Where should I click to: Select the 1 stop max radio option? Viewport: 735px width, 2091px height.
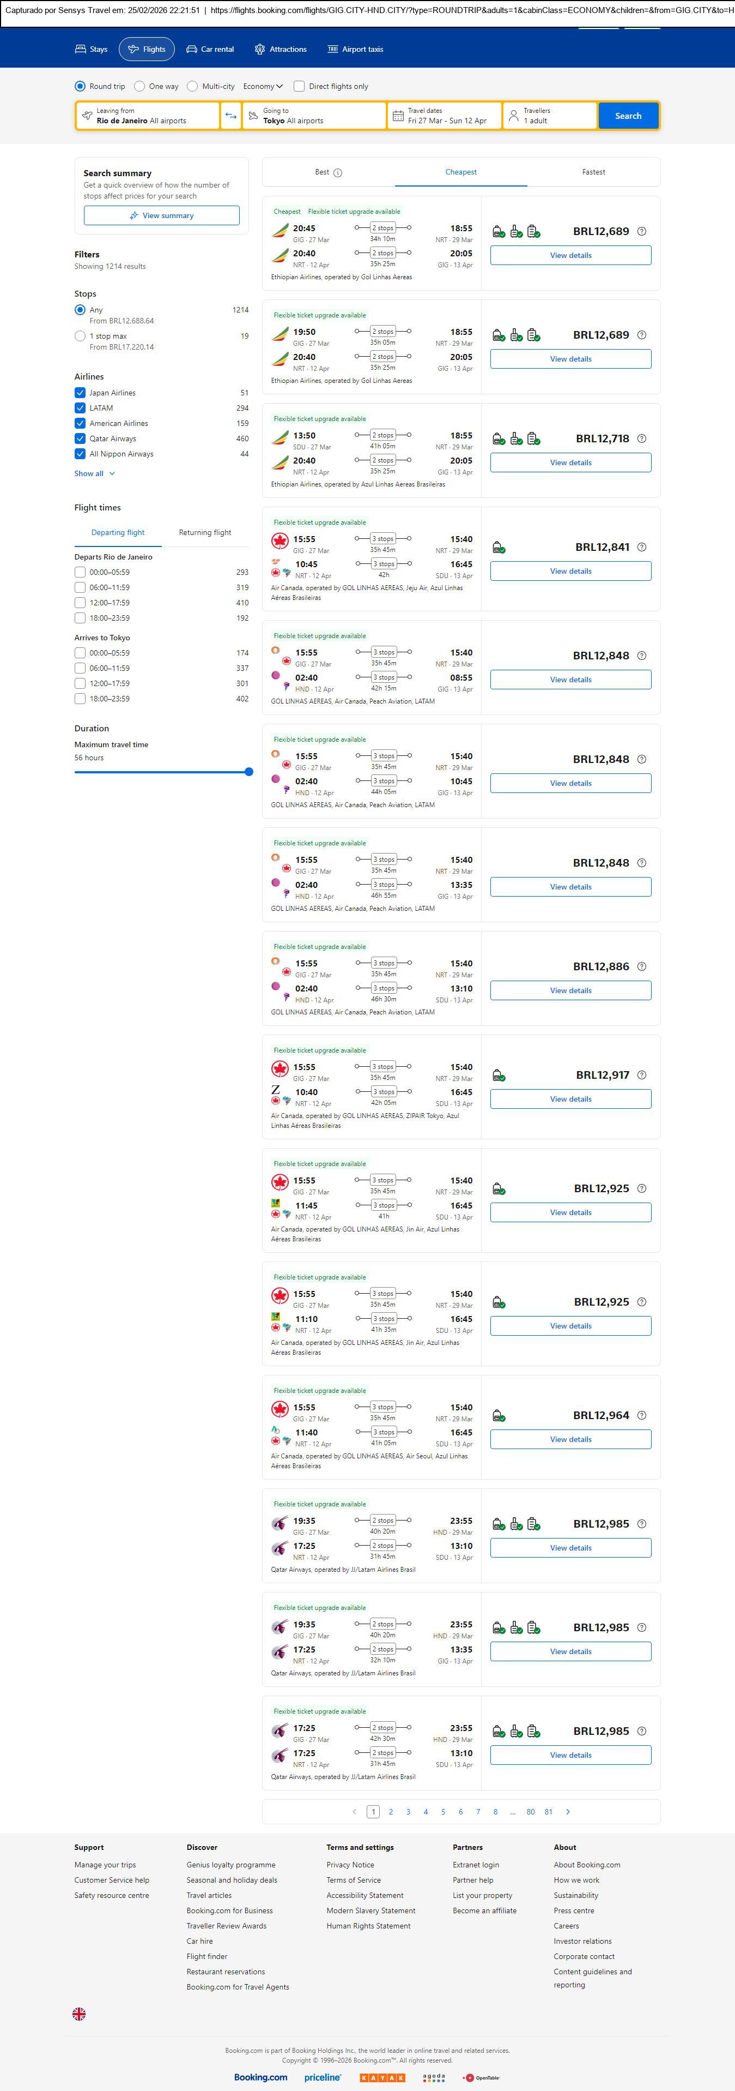(80, 336)
